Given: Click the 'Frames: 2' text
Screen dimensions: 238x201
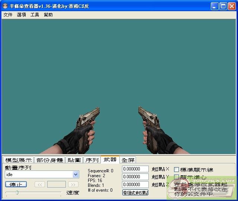Looking at the screenshot, I should pyautogui.click(x=96, y=176).
